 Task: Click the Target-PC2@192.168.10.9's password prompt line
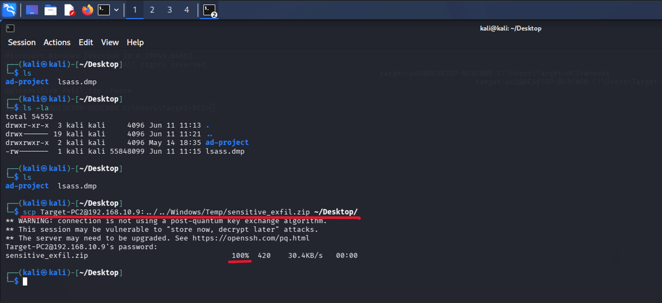(81, 247)
